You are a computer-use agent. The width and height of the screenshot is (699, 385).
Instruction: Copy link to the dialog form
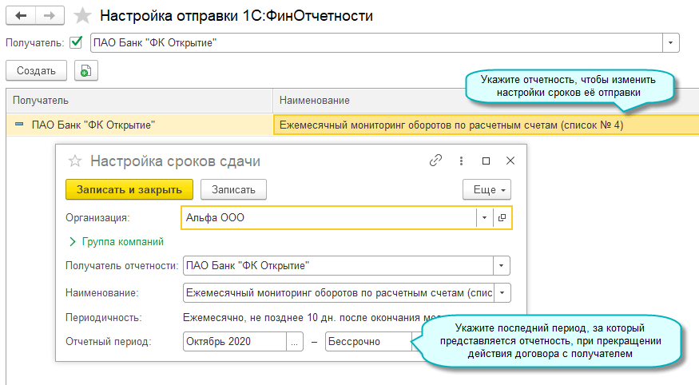click(x=435, y=161)
